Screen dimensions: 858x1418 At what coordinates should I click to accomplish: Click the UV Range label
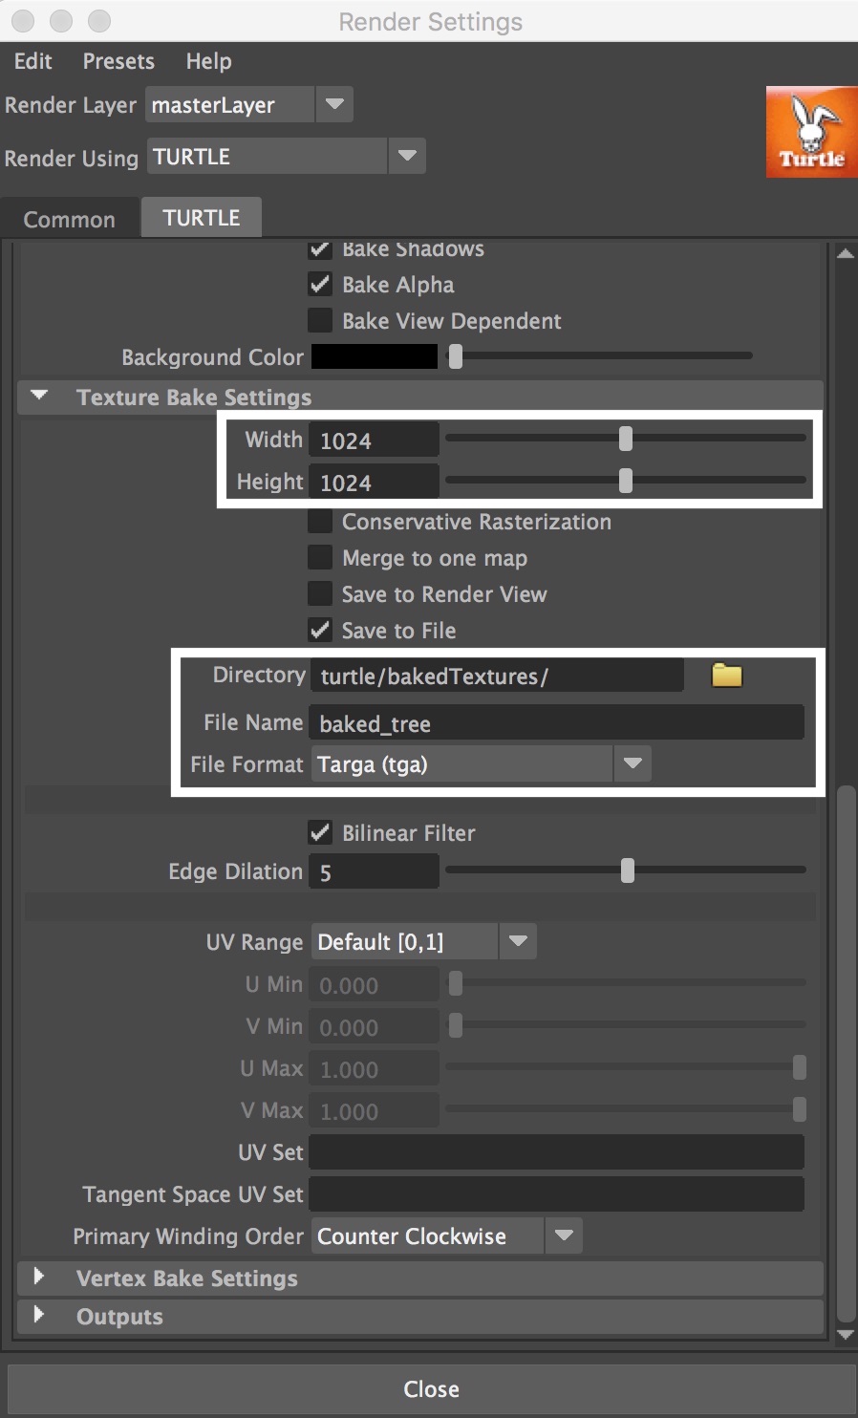click(254, 942)
